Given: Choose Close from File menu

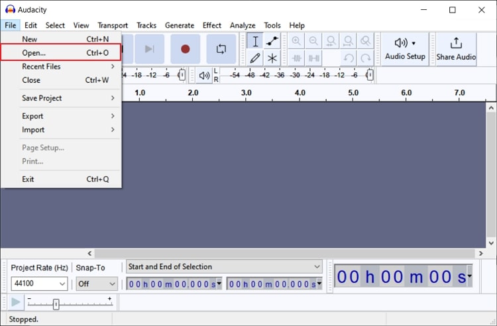Looking at the screenshot, I should click(x=61, y=80).
